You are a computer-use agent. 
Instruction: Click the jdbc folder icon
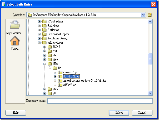(x=50, y=64)
